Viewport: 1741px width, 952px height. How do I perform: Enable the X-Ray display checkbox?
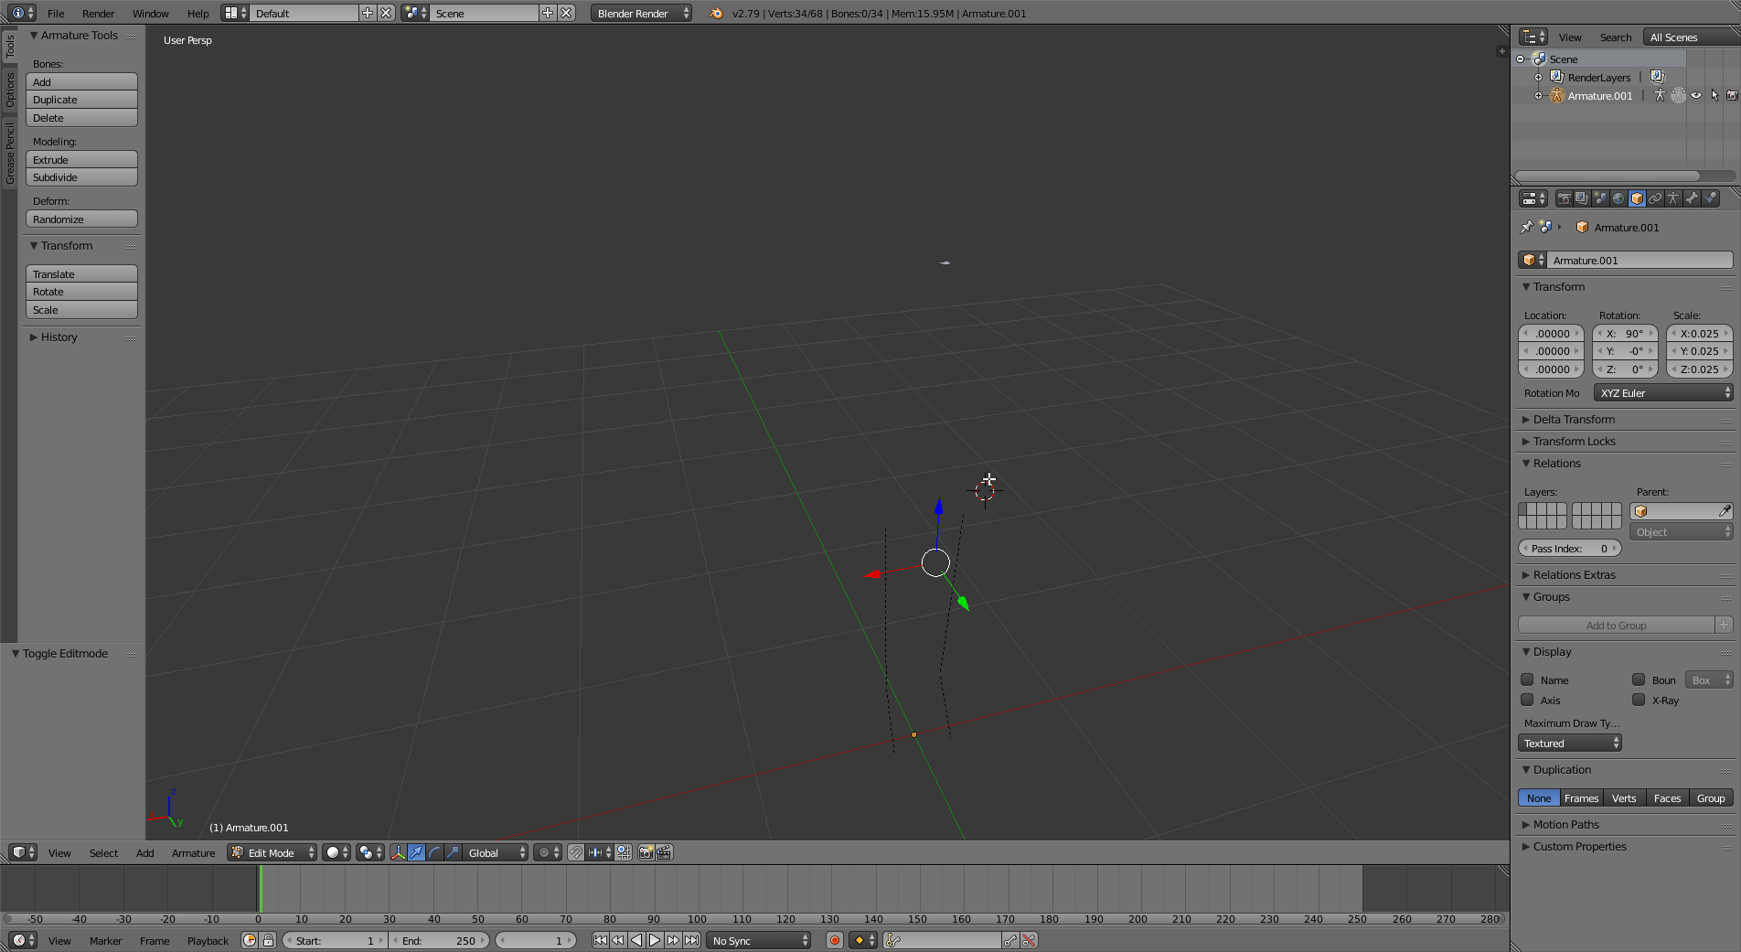click(x=1639, y=701)
